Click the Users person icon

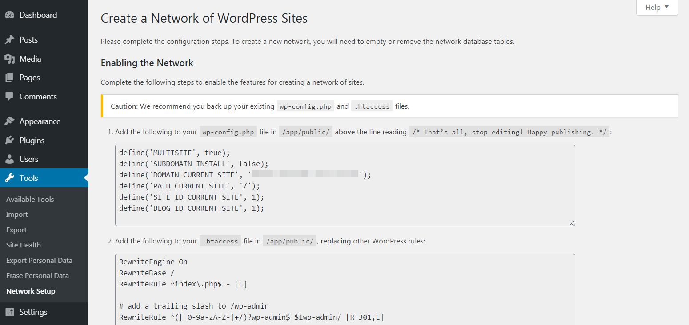click(10, 159)
